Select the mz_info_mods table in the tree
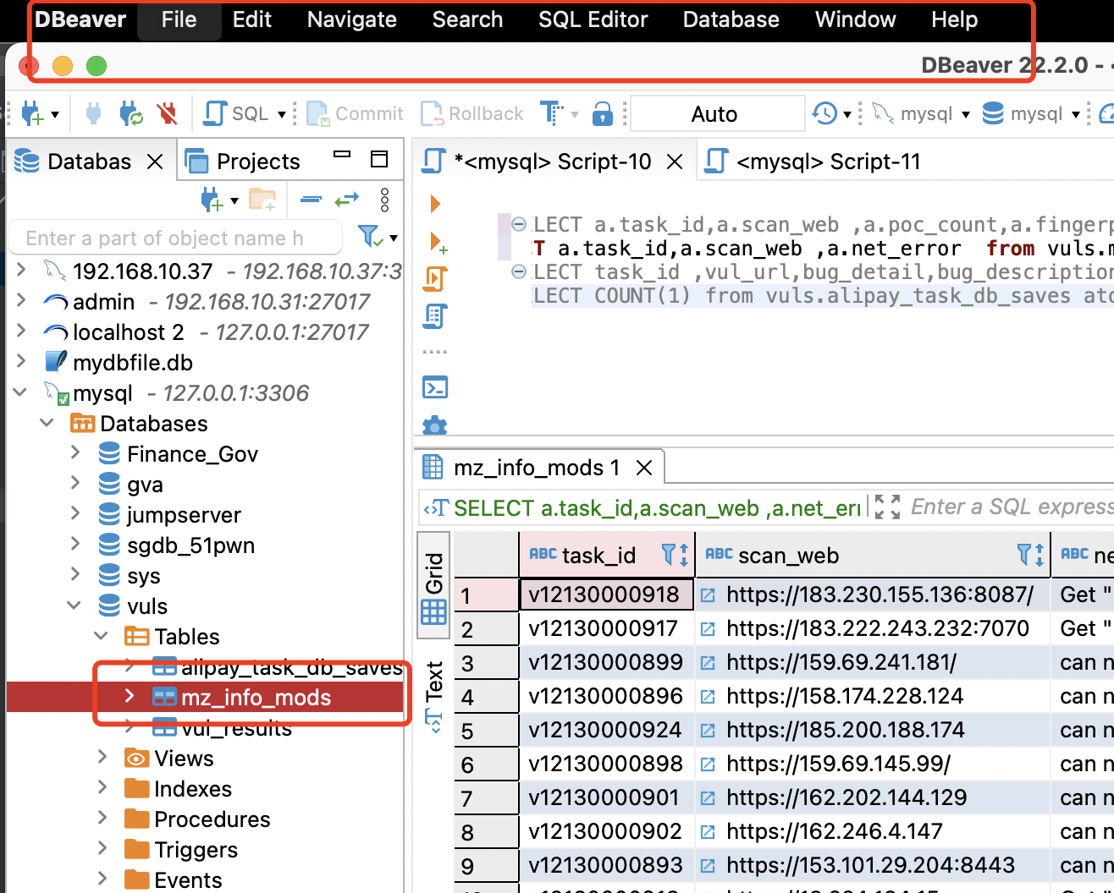 click(256, 698)
